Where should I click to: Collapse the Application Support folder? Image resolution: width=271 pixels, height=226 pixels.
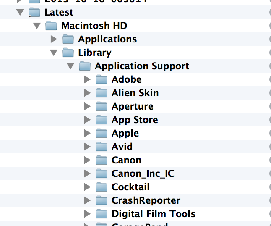point(70,66)
